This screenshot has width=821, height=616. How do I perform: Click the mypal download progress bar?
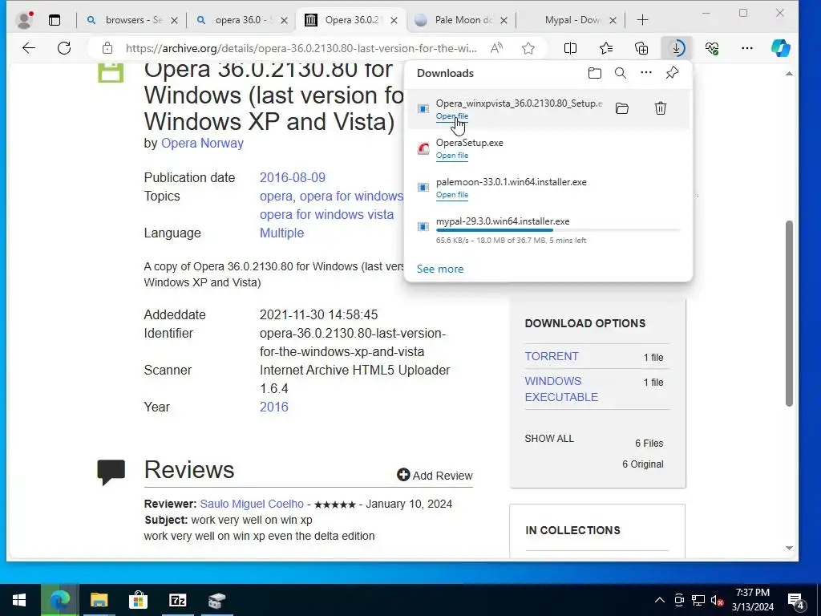point(558,230)
